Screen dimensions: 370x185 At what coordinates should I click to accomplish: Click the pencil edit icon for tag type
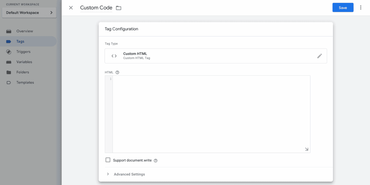(x=319, y=56)
